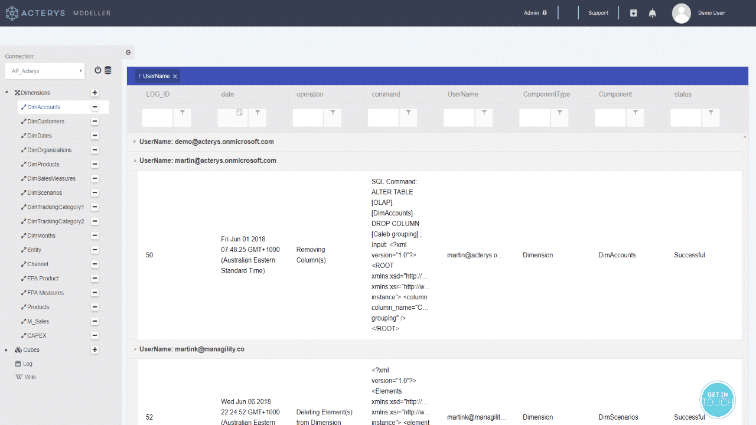Expand the Cubes tree node
The height and width of the screenshot is (425, 756).
pyautogui.click(x=6, y=350)
